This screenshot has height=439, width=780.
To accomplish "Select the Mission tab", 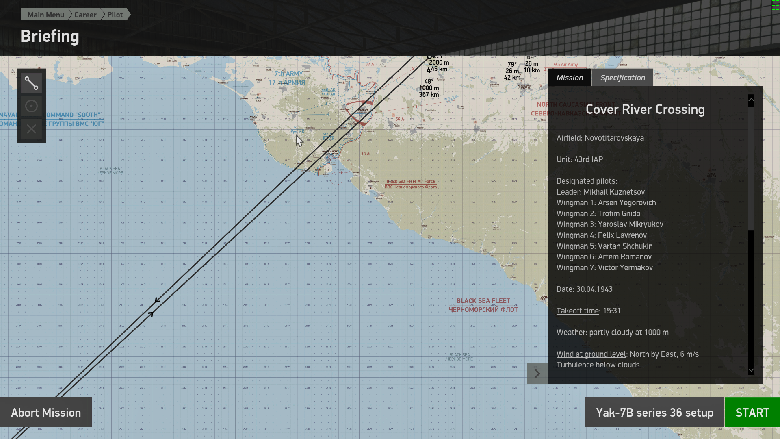I will point(570,78).
